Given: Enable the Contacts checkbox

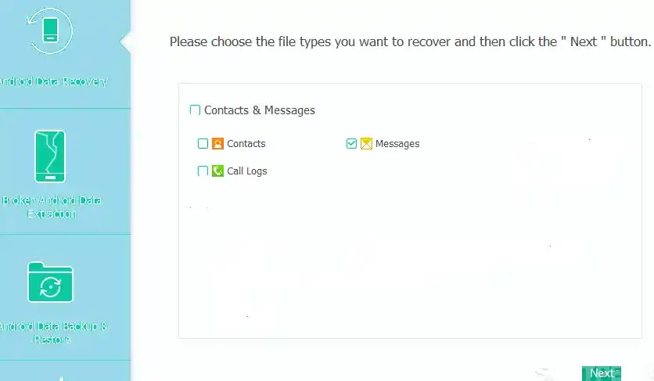Looking at the screenshot, I should [x=203, y=144].
